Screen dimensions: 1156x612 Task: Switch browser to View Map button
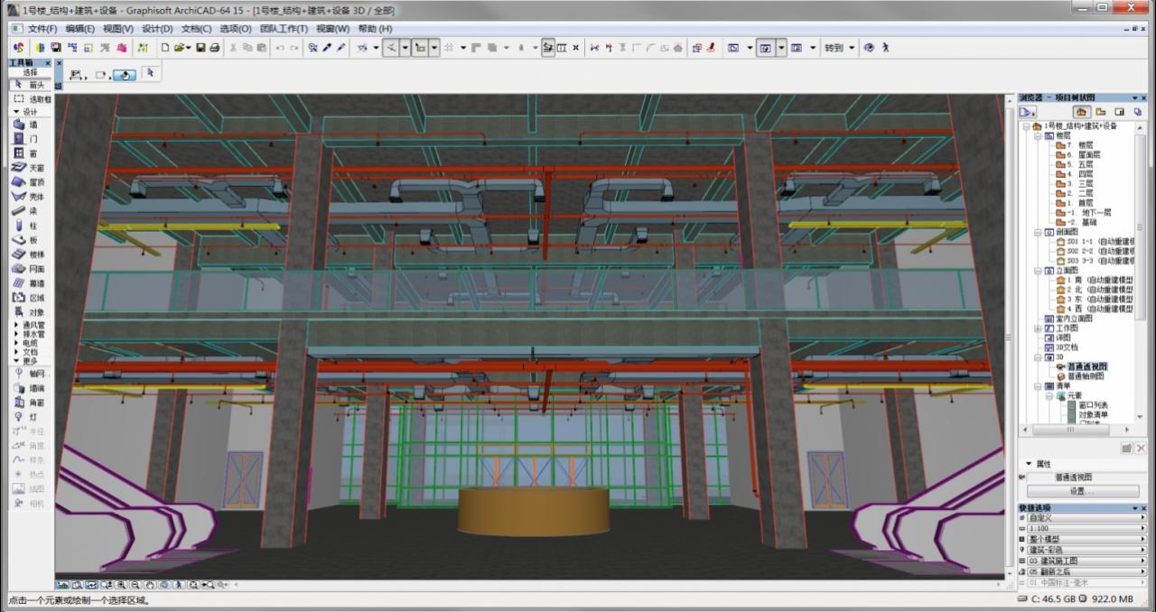click(x=1101, y=112)
